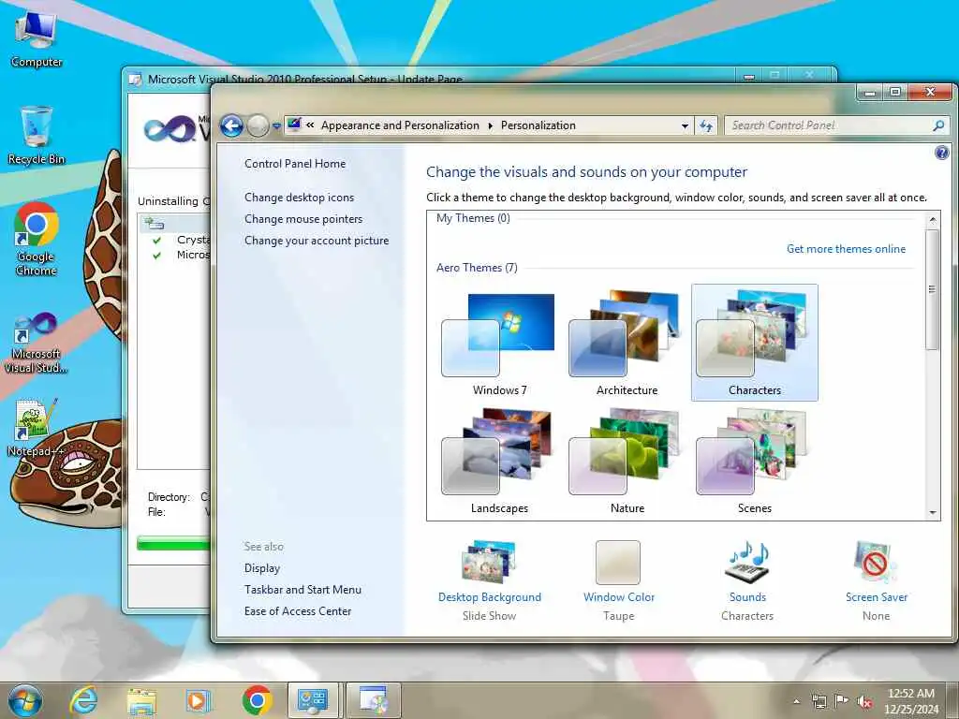Click the network tray icon
959x719 pixels.
pyautogui.click(x=819, y=701)
